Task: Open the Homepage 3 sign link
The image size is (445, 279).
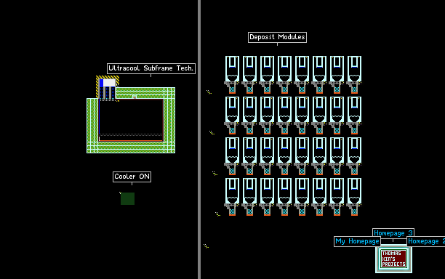Action: (x=393, y=233)
